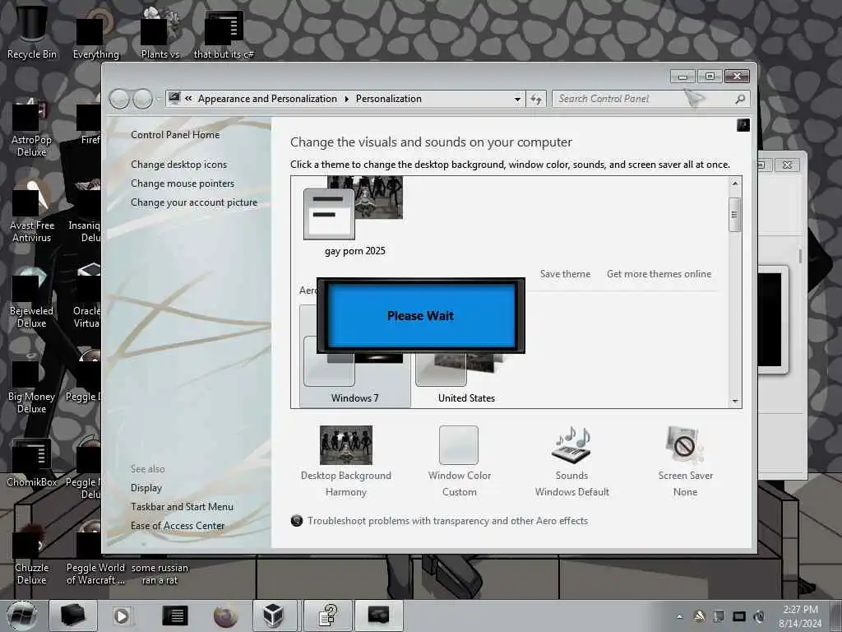Screen dimensions: 842x632
Task: Click the Avast tray icon
Action: pos(699,616)
